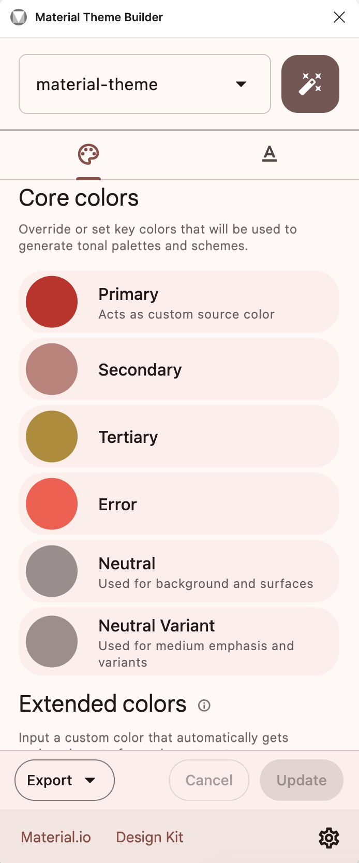Image resolution: width=359 pixels, height=863 pixels.
Task: Pick the Primary red color swatch
Action: click(52, 302)
